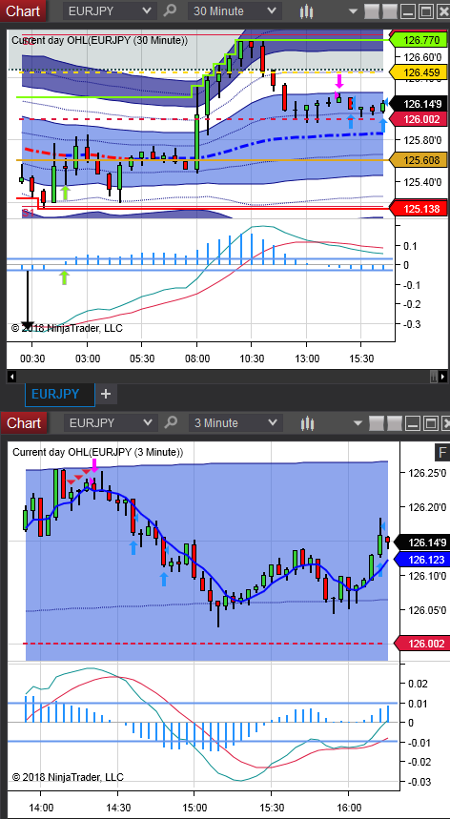Expand the EURJPY instrument selector in the 3 Minute chart

(x=111, y=422)
